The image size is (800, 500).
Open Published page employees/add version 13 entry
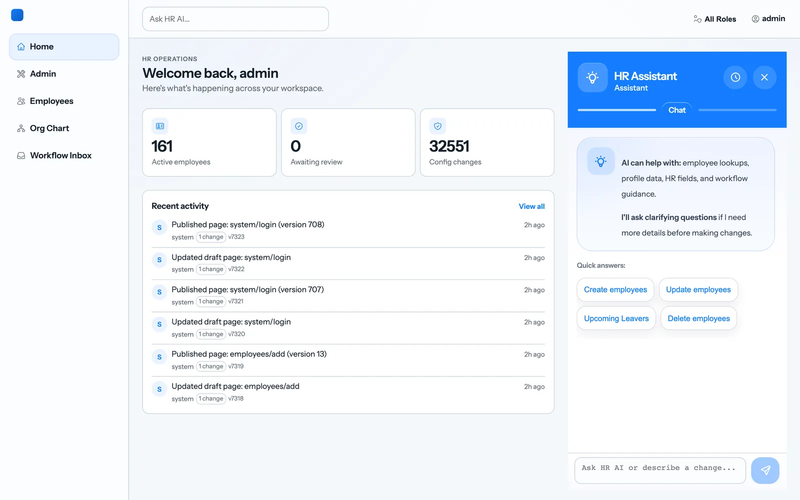[x=348, y=360]
